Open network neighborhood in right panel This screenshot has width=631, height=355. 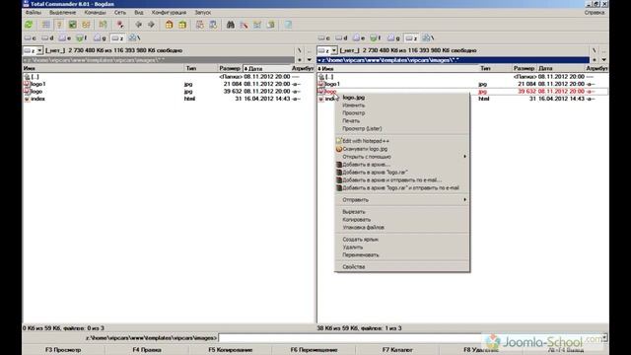point(428,37)
